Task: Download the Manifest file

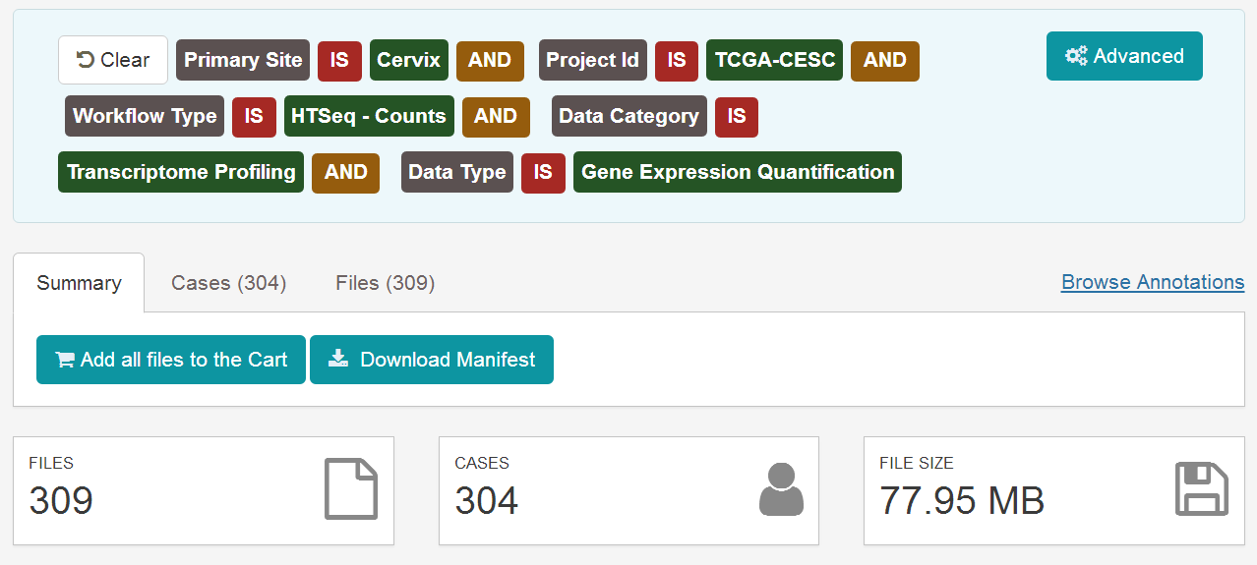Action: point(432,360)
